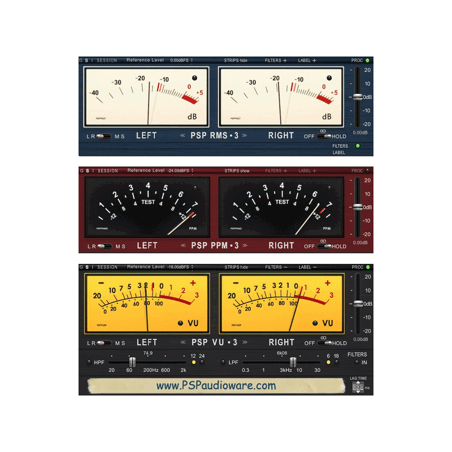Screen dimensions: 452x452
Task: Flip OFF/HOLD switch on VU panel
Action: [x=324, y=343]
